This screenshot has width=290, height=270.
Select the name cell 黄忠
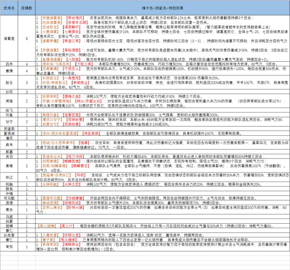click(9, 210)
